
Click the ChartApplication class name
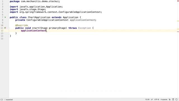point(39,17)
